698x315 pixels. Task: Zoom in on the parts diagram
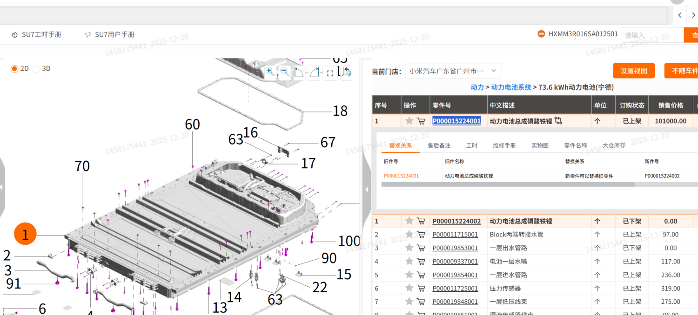click(269, 72)
